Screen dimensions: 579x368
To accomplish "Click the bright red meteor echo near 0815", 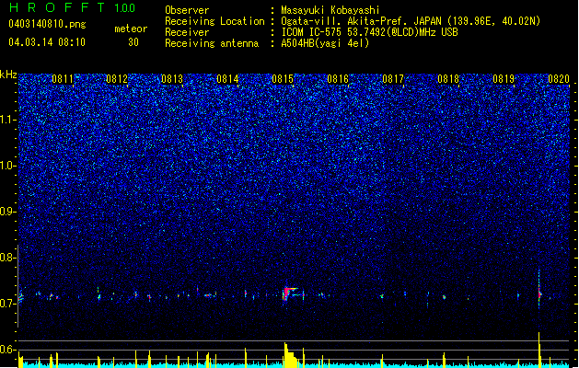I will click(289, 293).
